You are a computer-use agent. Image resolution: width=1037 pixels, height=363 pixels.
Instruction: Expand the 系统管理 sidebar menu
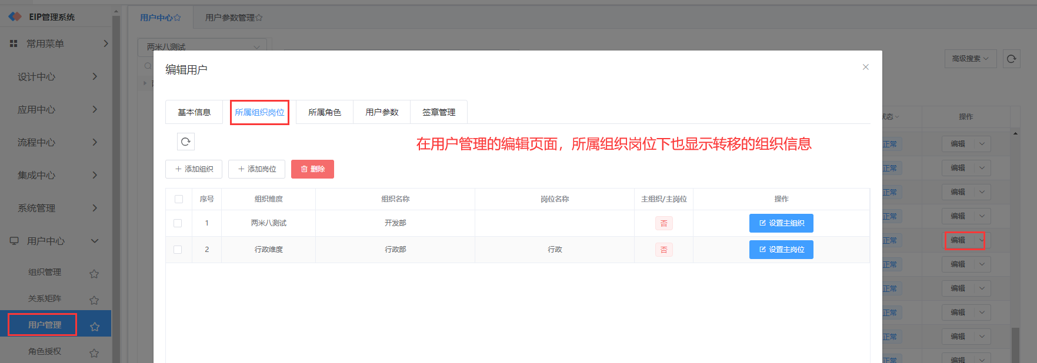tap(55, 208)
